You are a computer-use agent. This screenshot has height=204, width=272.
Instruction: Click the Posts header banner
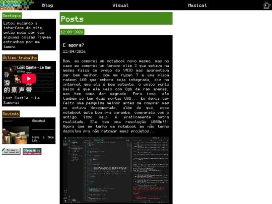pos(116,19)
